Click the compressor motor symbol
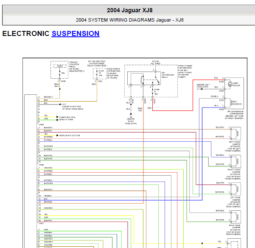 (230, 84)
